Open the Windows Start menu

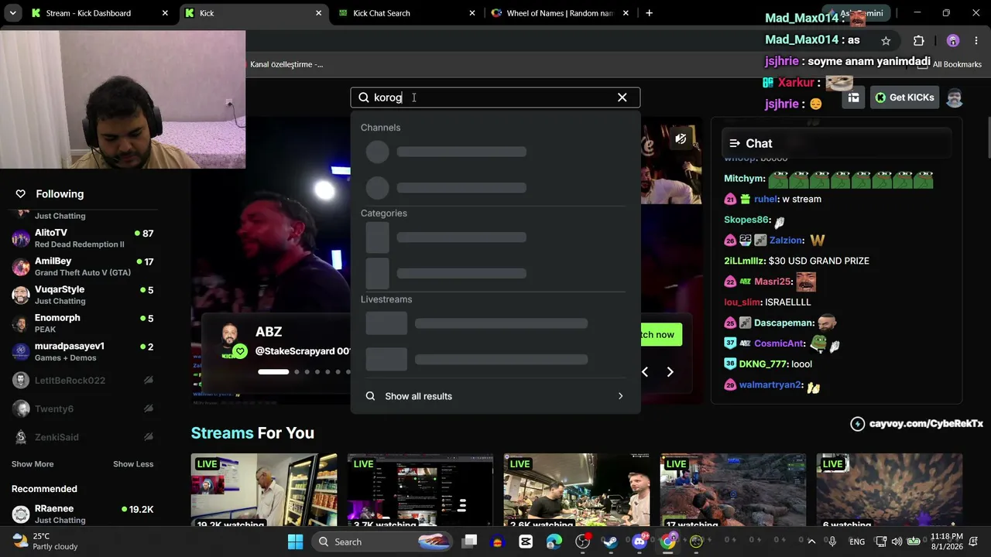[296, 542]
